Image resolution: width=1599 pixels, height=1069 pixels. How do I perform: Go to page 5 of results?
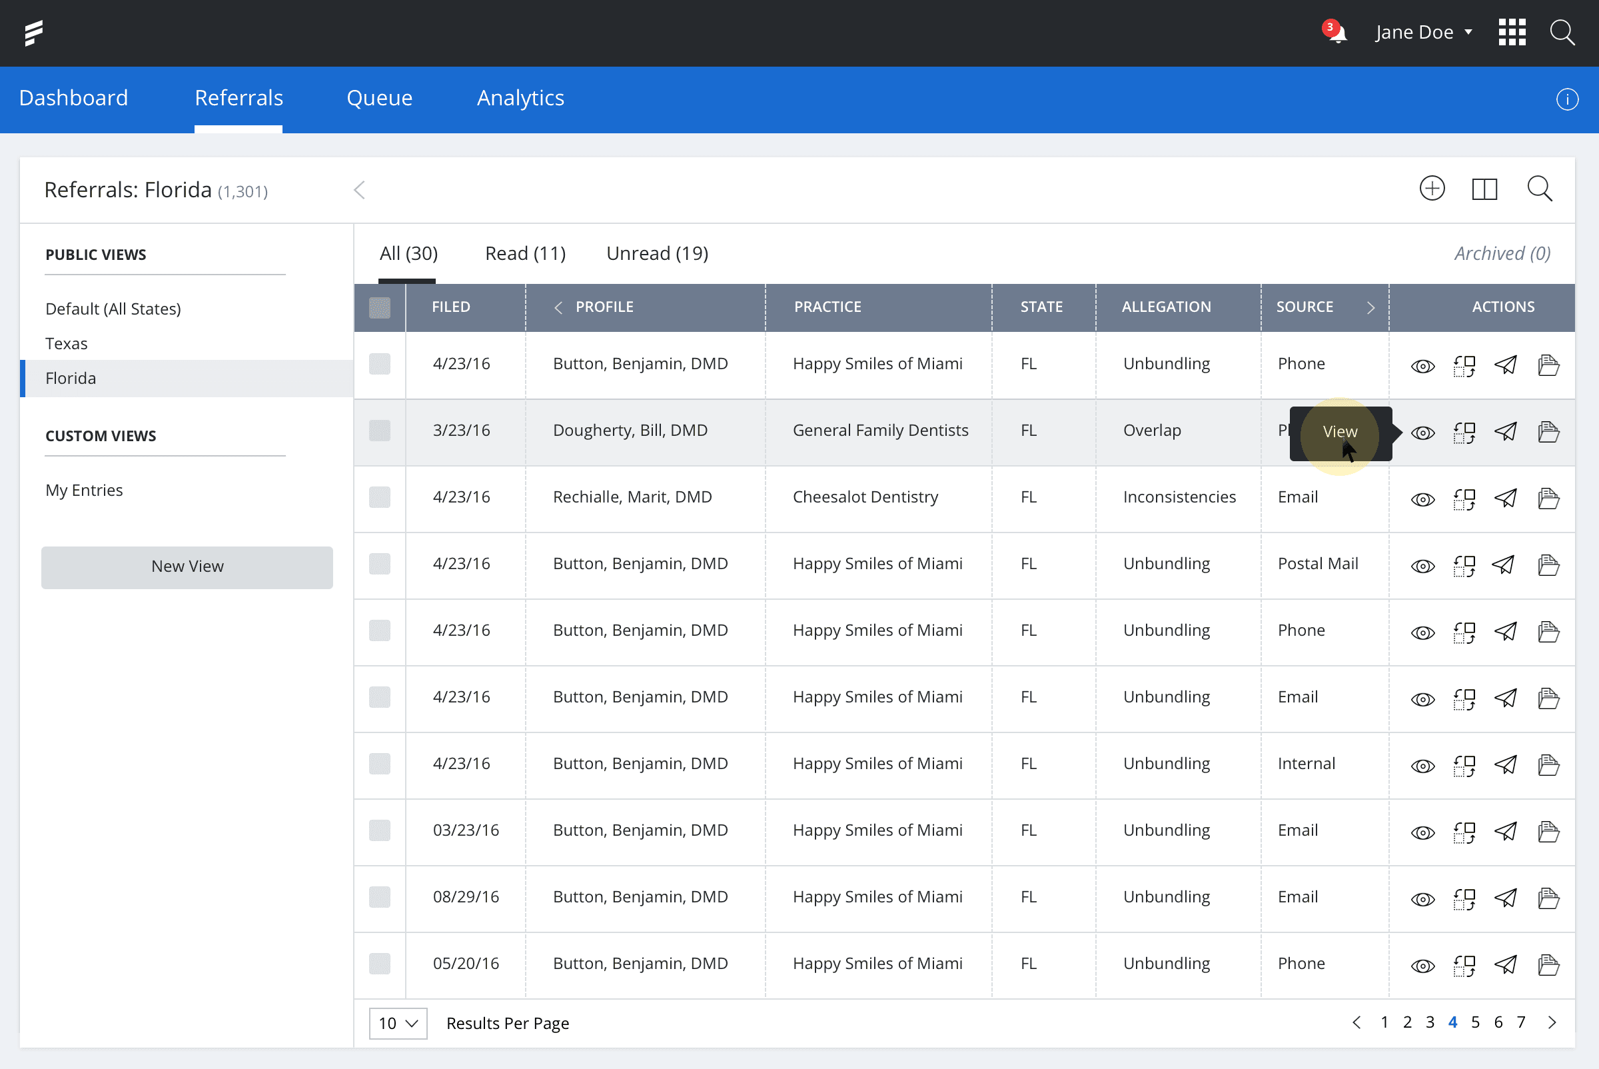click(1475, 1022)
